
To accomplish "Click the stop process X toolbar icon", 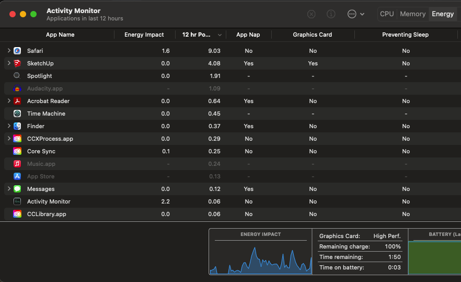I will 312,14.
